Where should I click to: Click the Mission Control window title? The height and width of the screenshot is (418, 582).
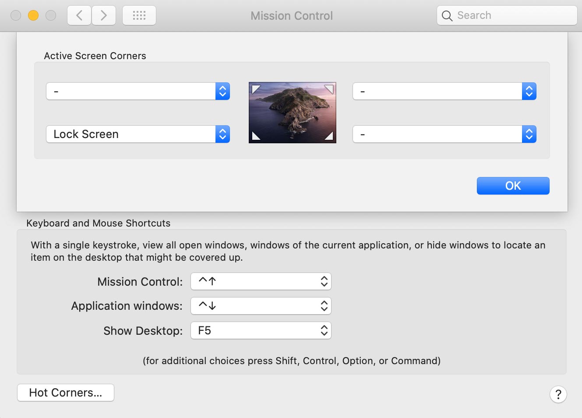click(x=292, y=16)
